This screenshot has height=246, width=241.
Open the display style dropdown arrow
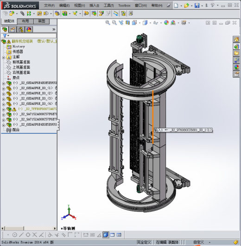tap(150, 23)
